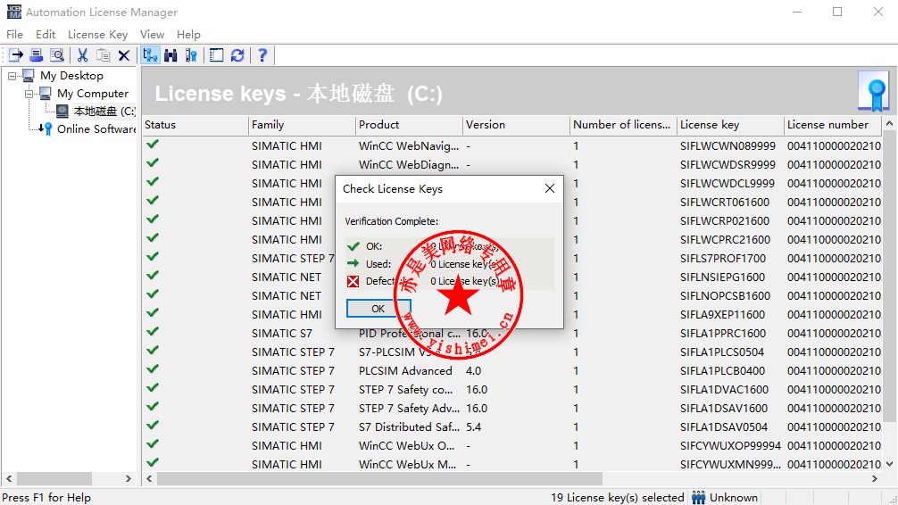The height and width of the screenshot is (505, 898).
Task: Click the green OK check icon in dialog
Action: point(353,246)
